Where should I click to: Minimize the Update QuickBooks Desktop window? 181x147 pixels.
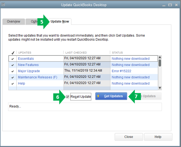click(x=164, y=5)
